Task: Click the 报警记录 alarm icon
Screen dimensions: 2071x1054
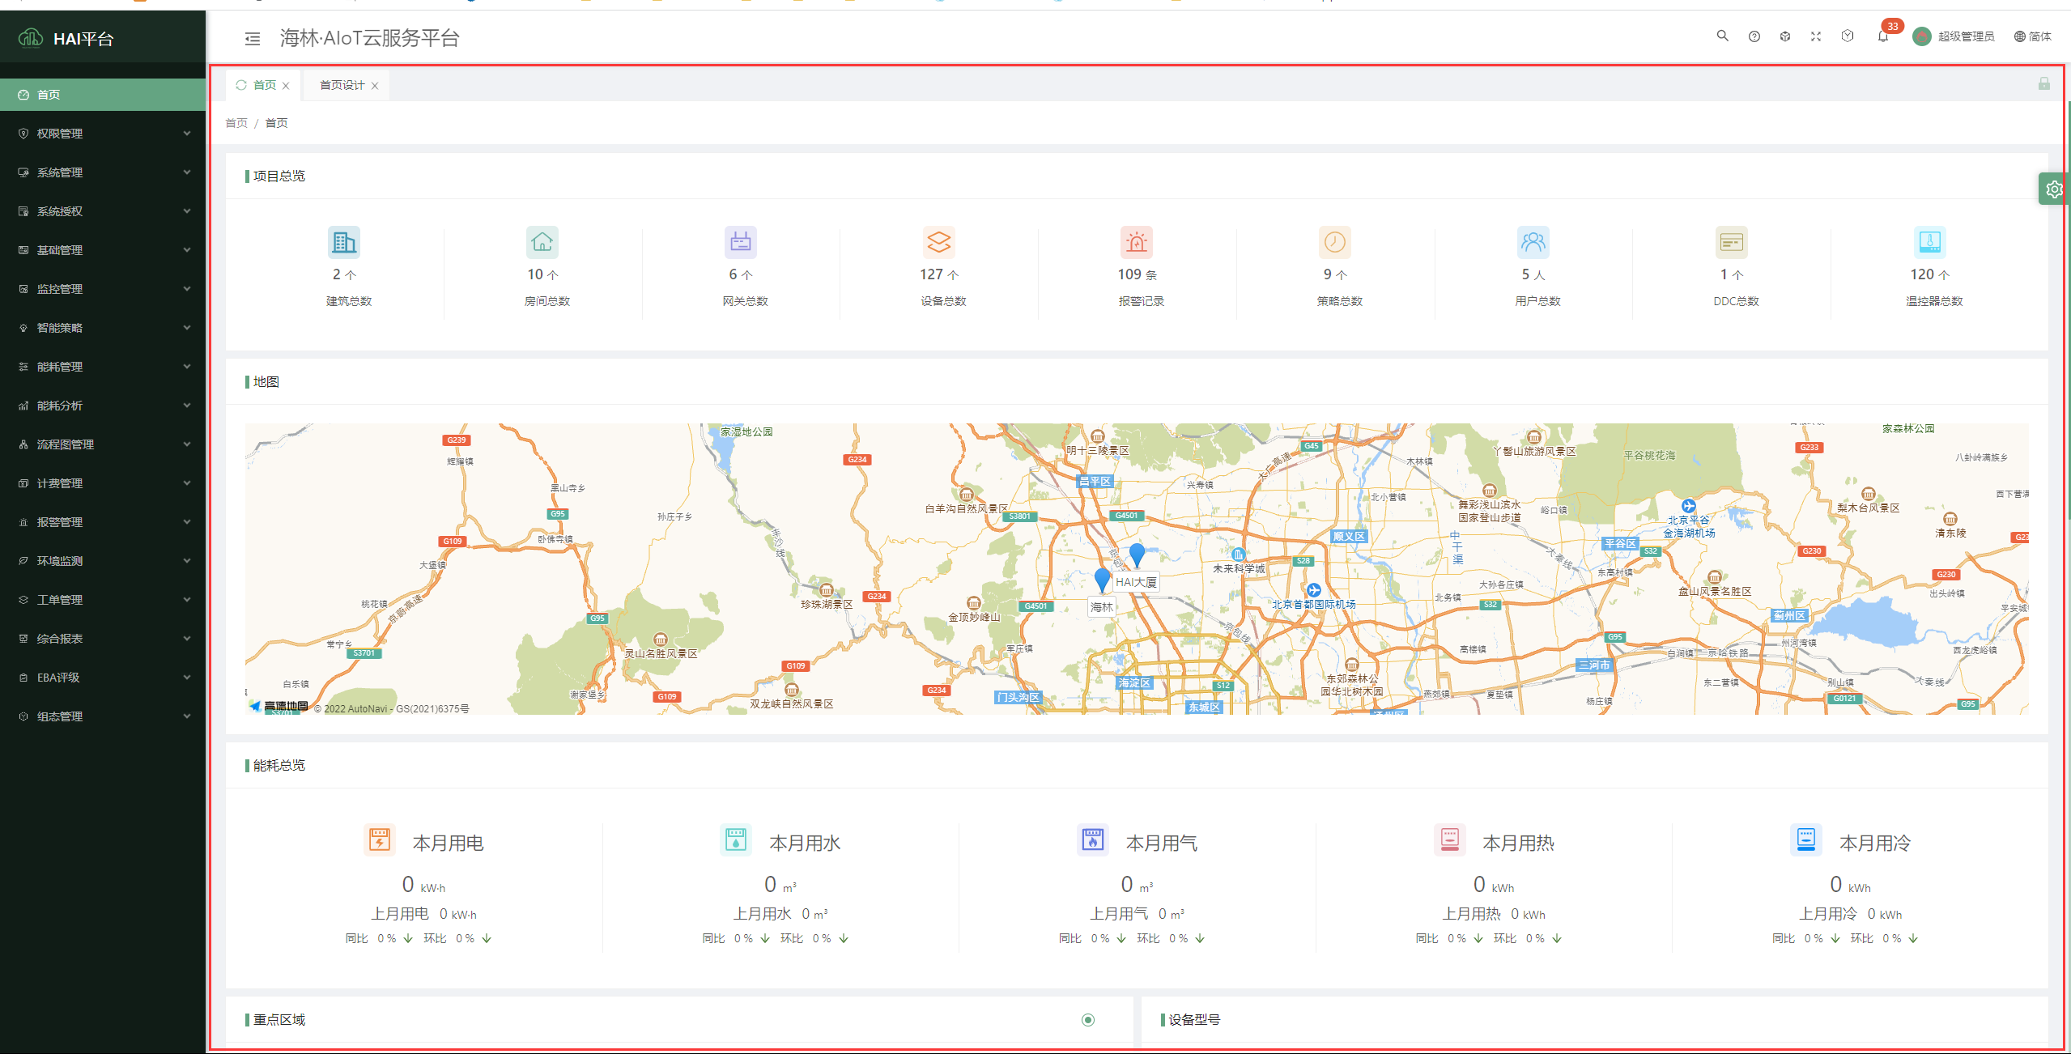Action: (1137, 241)
